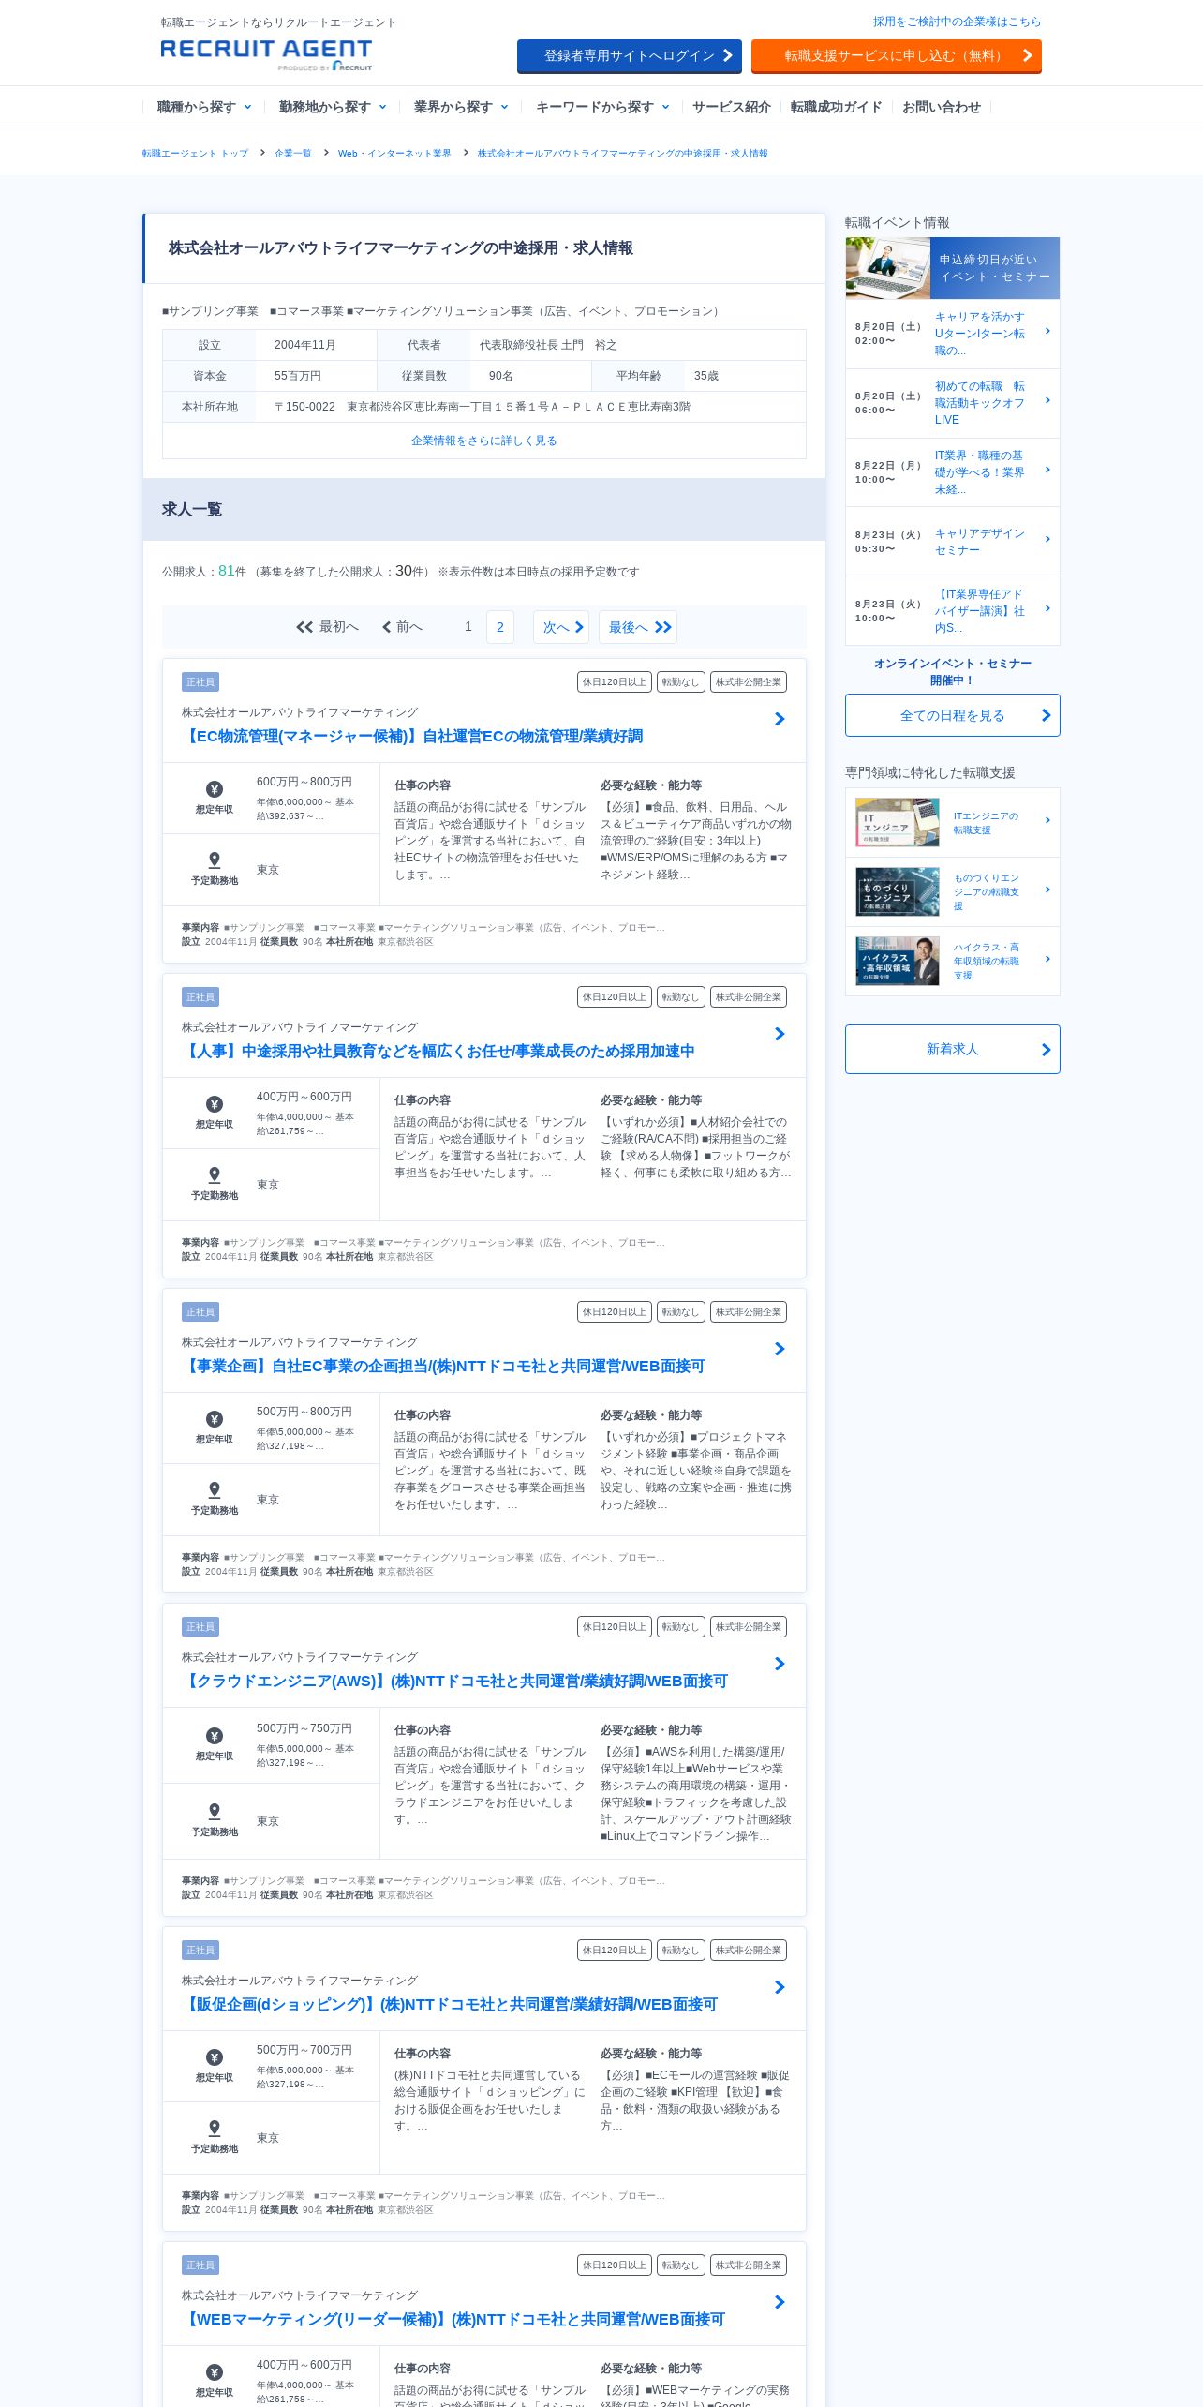Click 正社員 badge on EC物流管理 card
The width and height of the screenshot is (1203, 2407).
coord(200,682)
